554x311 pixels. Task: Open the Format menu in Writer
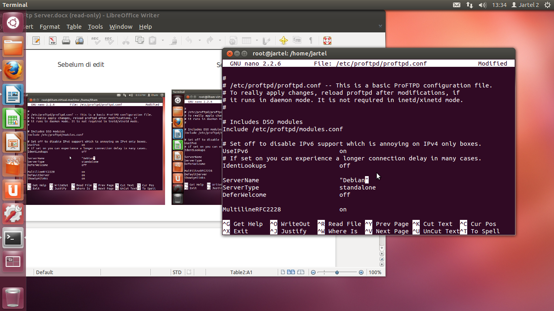click(50, 27)
